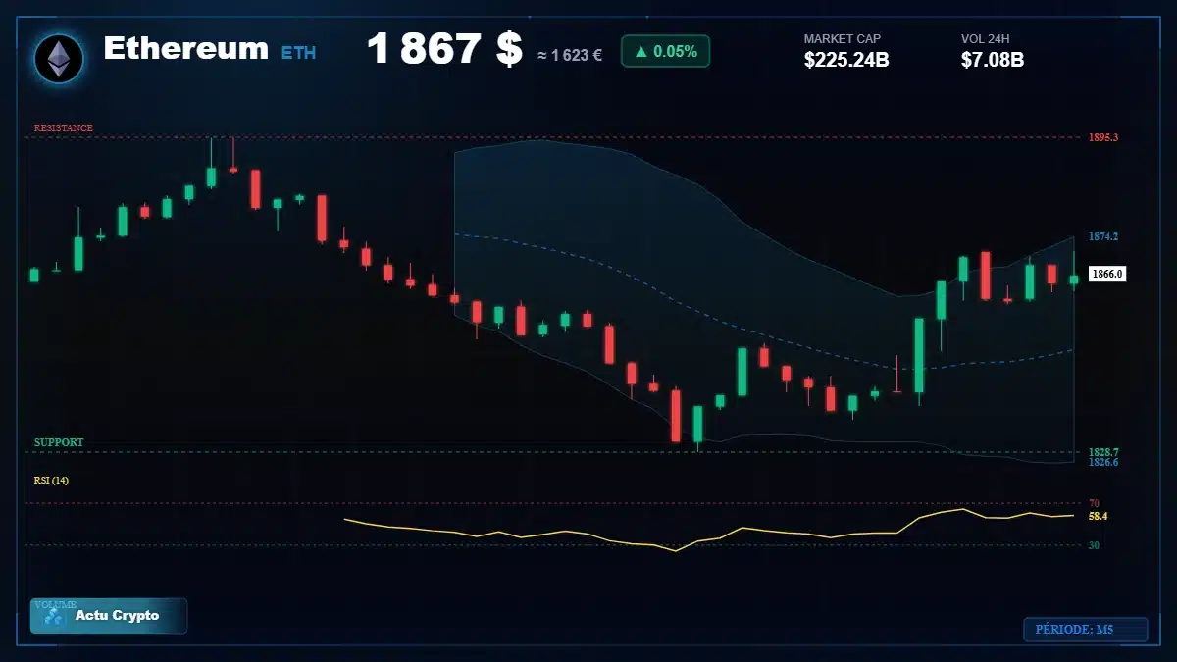Click the upper band value 1874.2
The image size is (1177, 662).
point(1103,237)
